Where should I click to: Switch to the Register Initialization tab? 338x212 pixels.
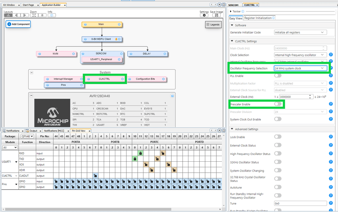[258, 18]
